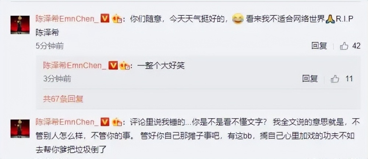Open avatar beside the third comment
Viewport: 368px width, 159px height.
click(20, 129)
